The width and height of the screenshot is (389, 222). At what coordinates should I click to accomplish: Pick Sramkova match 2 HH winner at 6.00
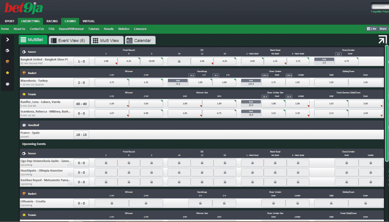point(146,113)
